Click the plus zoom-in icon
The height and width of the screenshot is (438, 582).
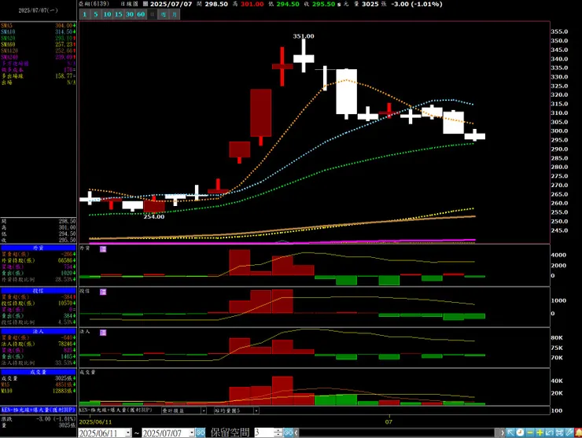point(540,432)
